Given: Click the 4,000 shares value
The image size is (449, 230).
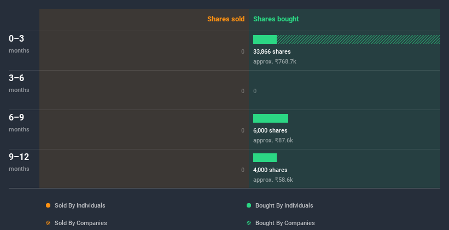Looking at the screenshot, I should click(x=270, y=170).
